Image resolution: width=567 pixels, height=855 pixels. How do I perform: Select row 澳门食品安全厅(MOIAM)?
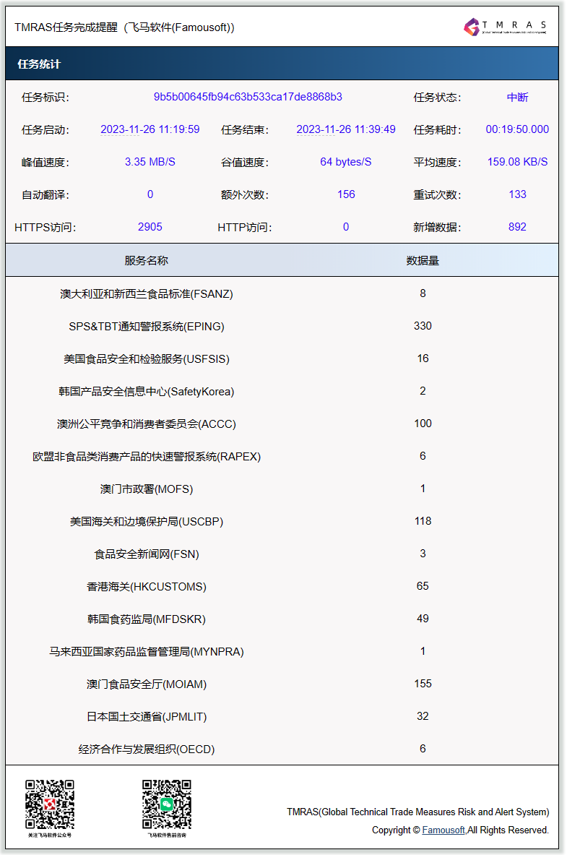[x=282, y=684]
